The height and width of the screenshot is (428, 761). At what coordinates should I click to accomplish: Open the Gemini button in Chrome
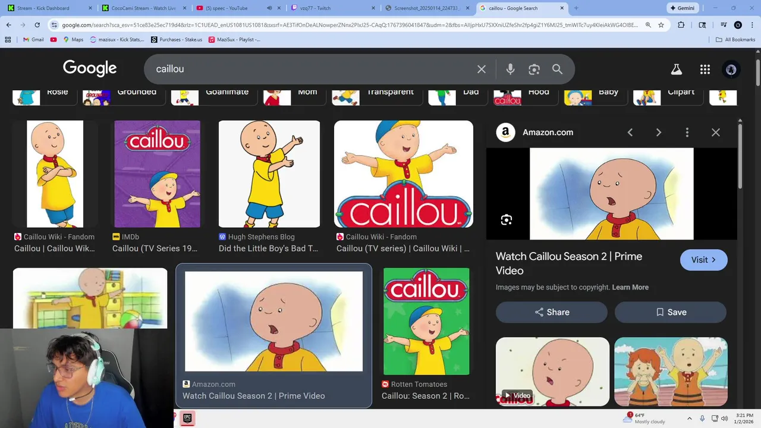[682, 8]
